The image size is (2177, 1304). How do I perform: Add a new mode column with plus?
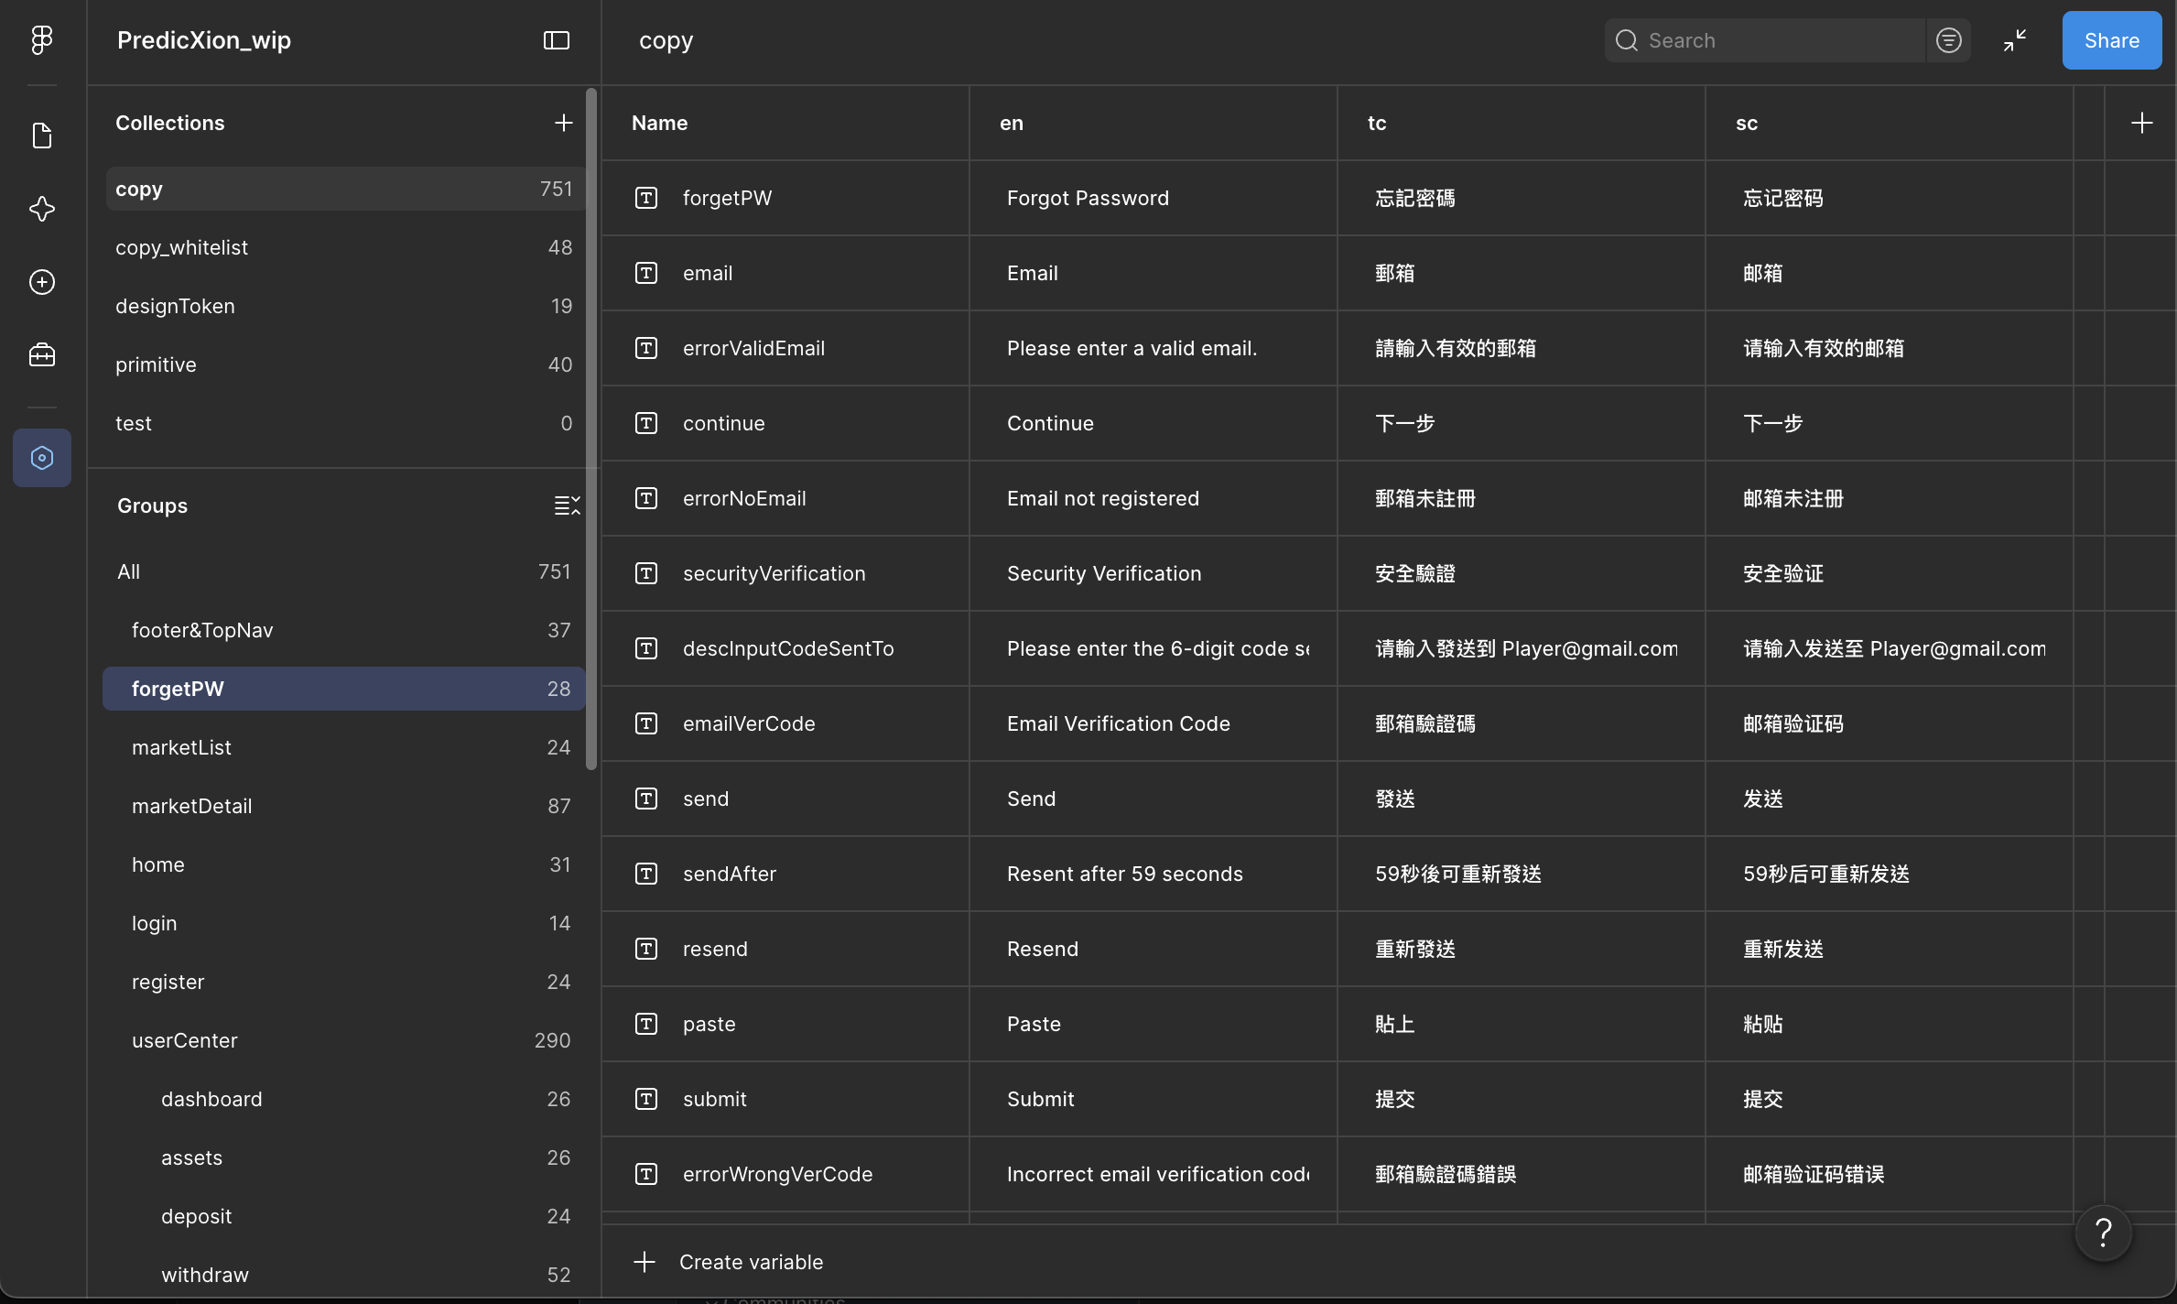tap(2141, 123)
